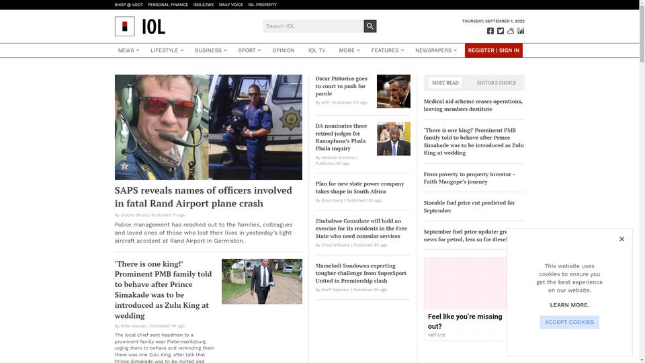
Task: Open Isolezwe top link
Action: [x=204, y=5]
